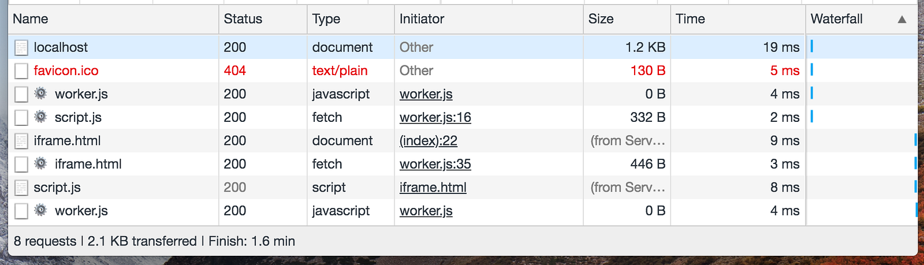
Task: Click the gear icon beside fetched iframe.html
Action: [x=40, y=164]
